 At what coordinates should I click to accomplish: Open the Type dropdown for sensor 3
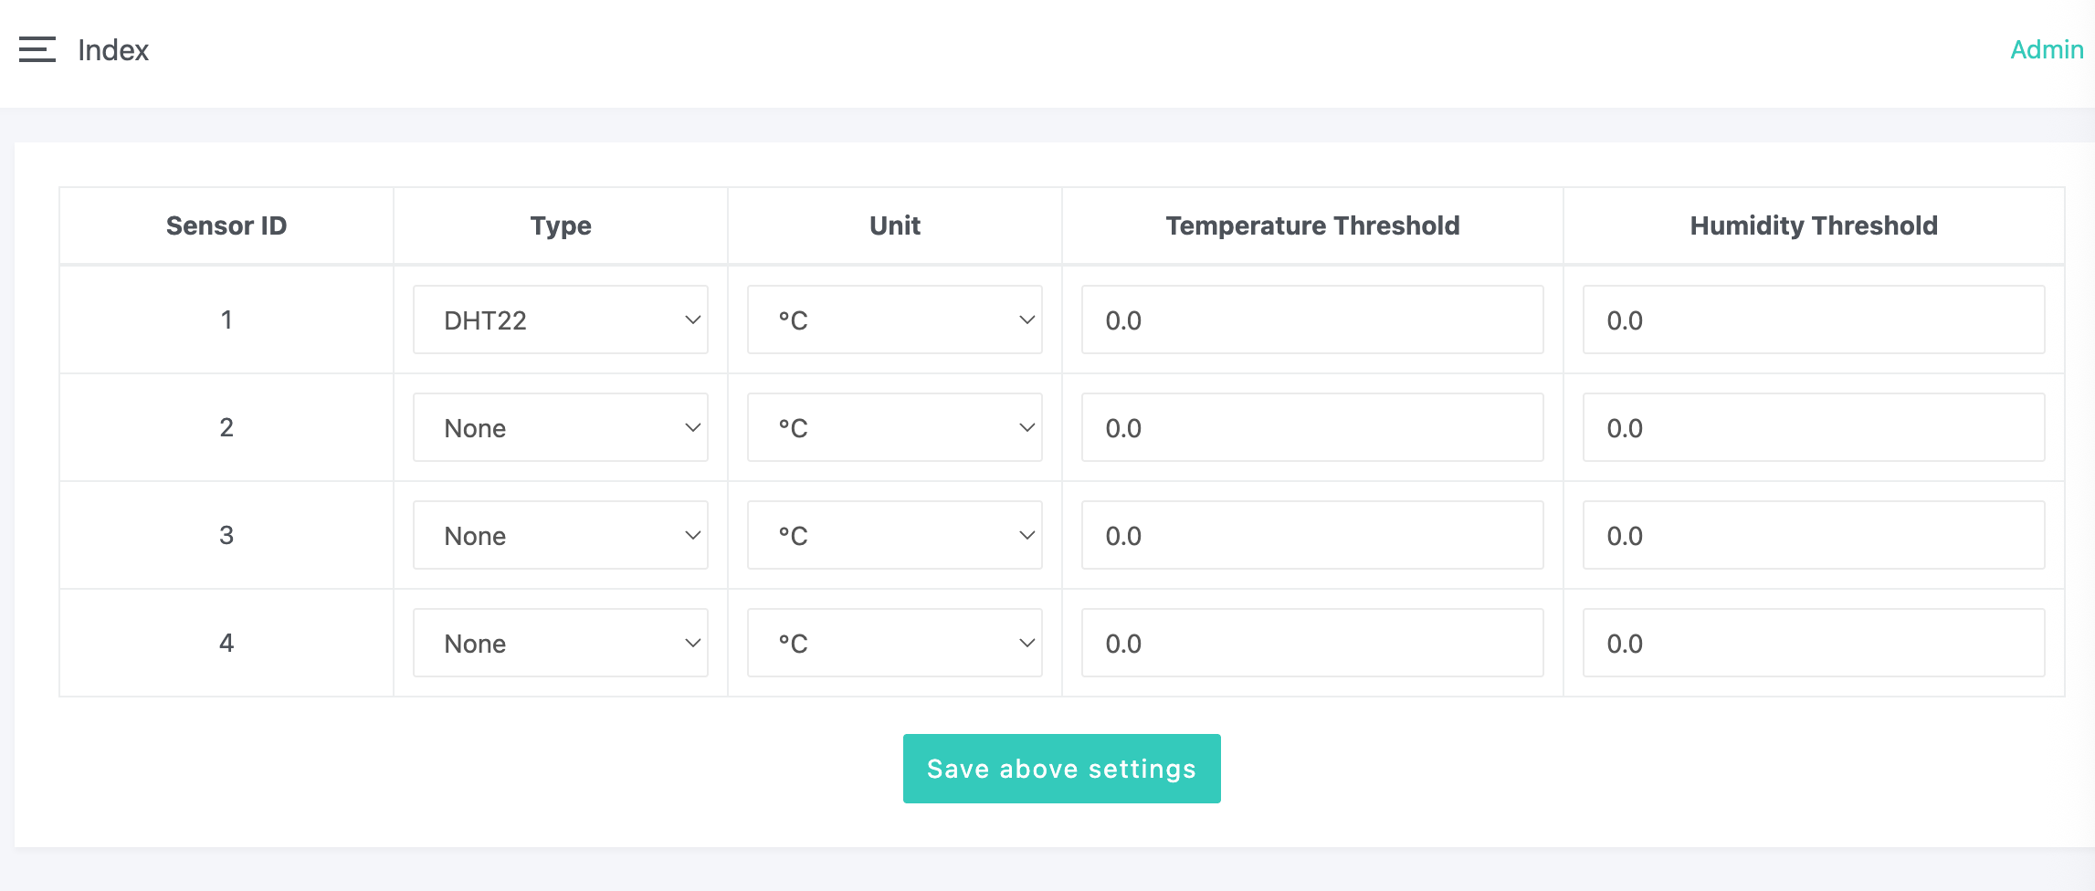click(x=560, y=535)
